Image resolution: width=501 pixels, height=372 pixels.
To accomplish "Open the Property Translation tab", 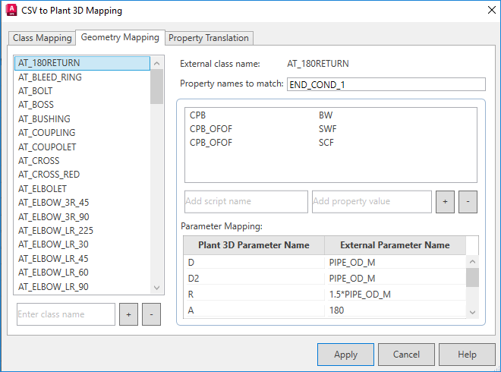I will 209,38.
